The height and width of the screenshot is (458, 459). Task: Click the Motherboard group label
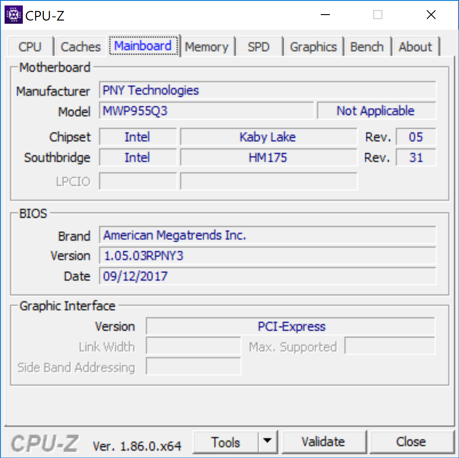pyautogui.click(x=55, y=68)
